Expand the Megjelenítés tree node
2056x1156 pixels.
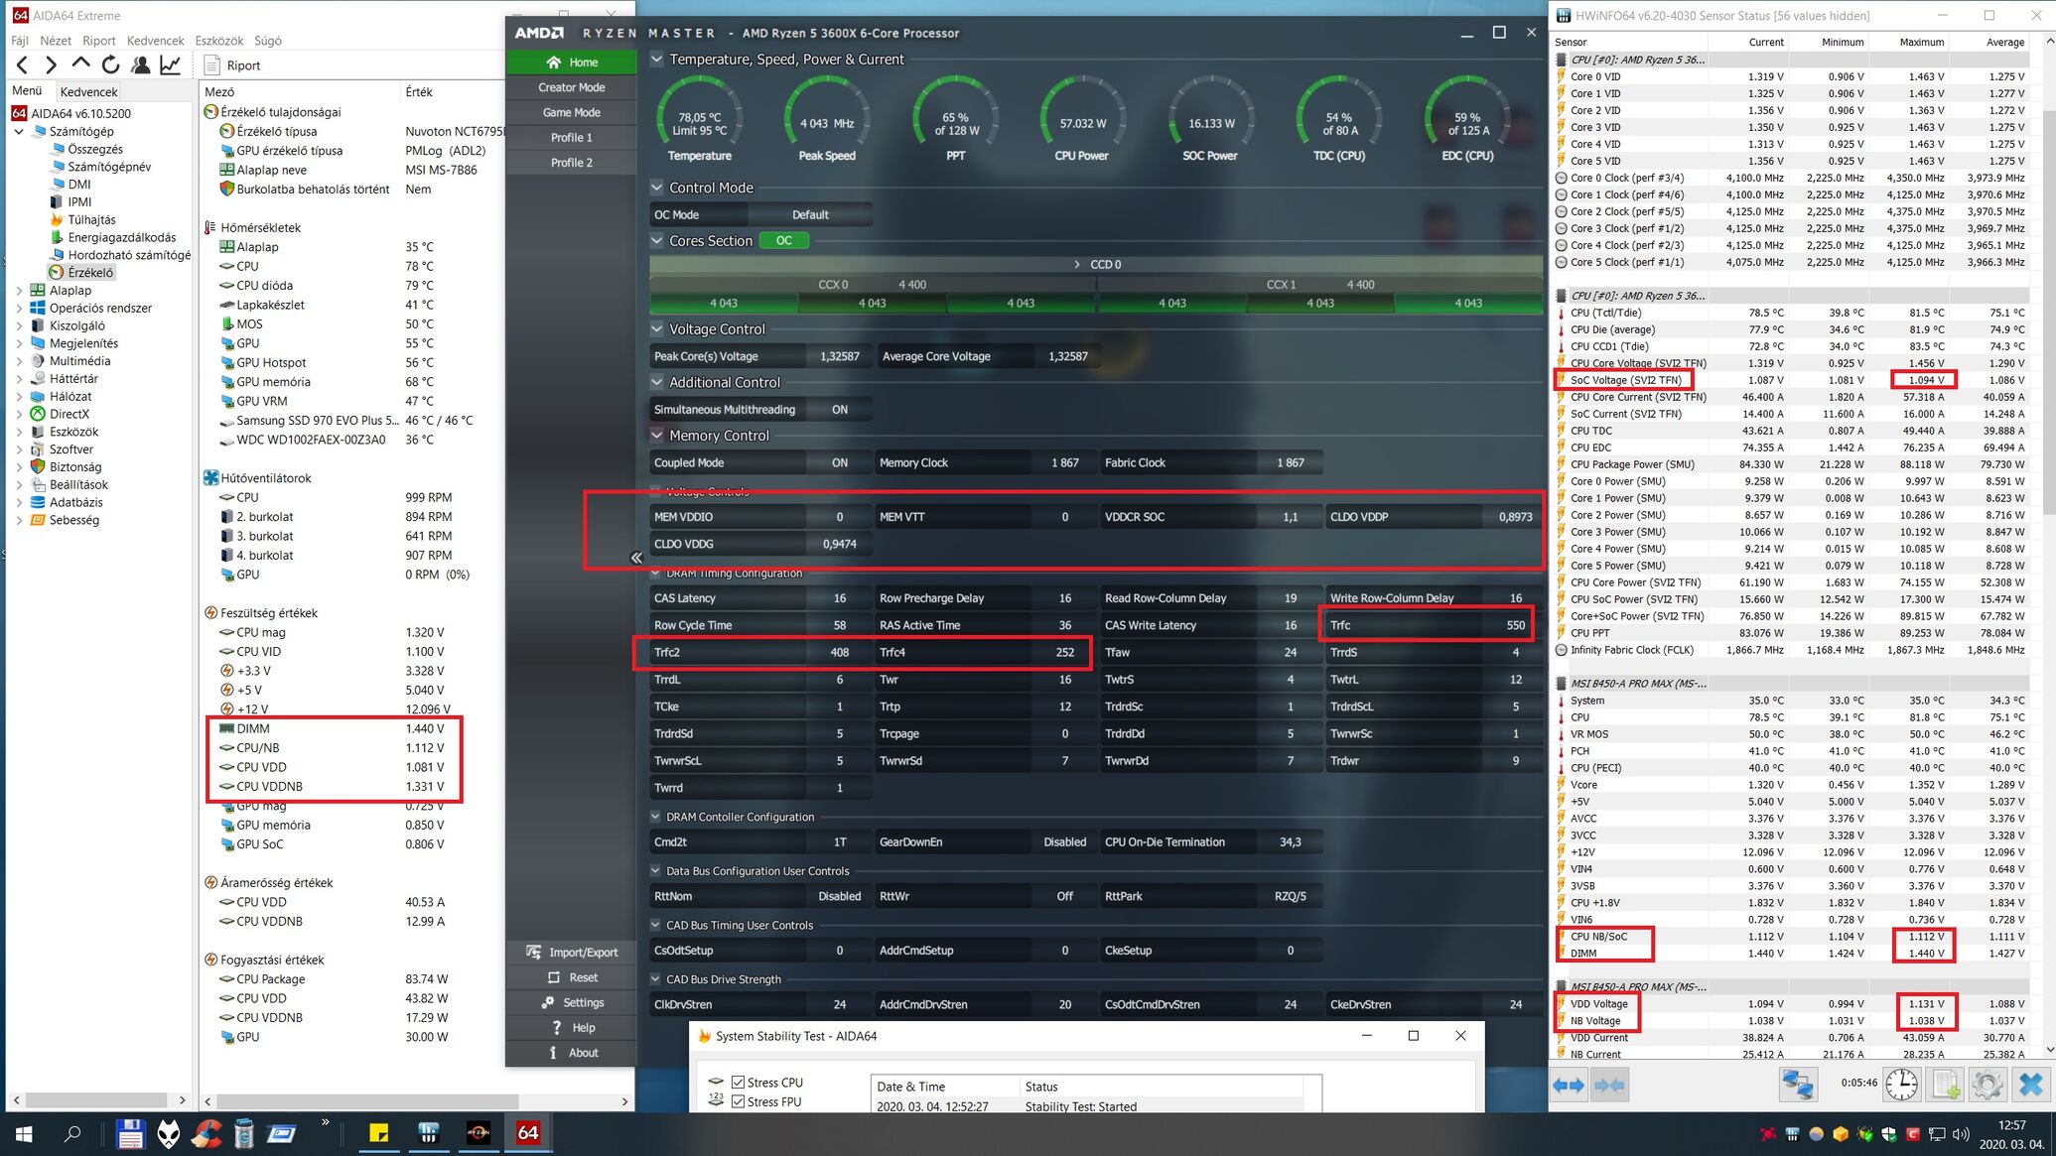18,343
